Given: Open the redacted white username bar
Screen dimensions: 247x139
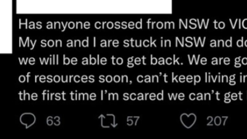Looking at the screenshot, I should coord(94,7).
